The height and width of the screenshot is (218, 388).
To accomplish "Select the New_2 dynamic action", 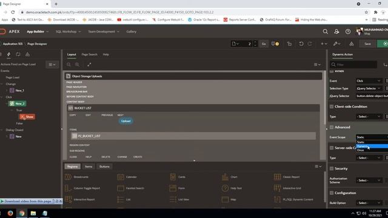I will click(x=18, y=104).
